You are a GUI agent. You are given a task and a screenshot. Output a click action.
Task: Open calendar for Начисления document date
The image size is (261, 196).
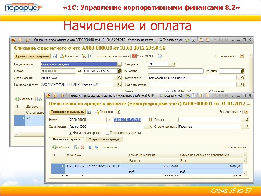(x=150, y=120)
